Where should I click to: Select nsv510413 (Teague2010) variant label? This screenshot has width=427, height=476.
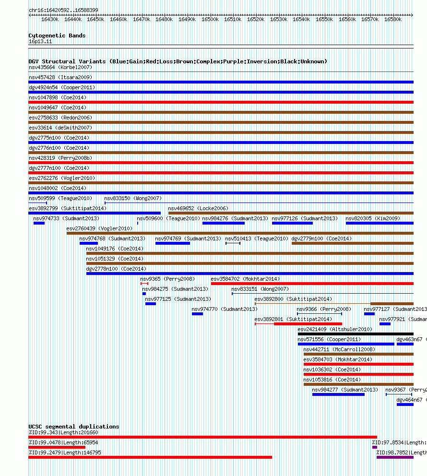(x=257, y=238)
